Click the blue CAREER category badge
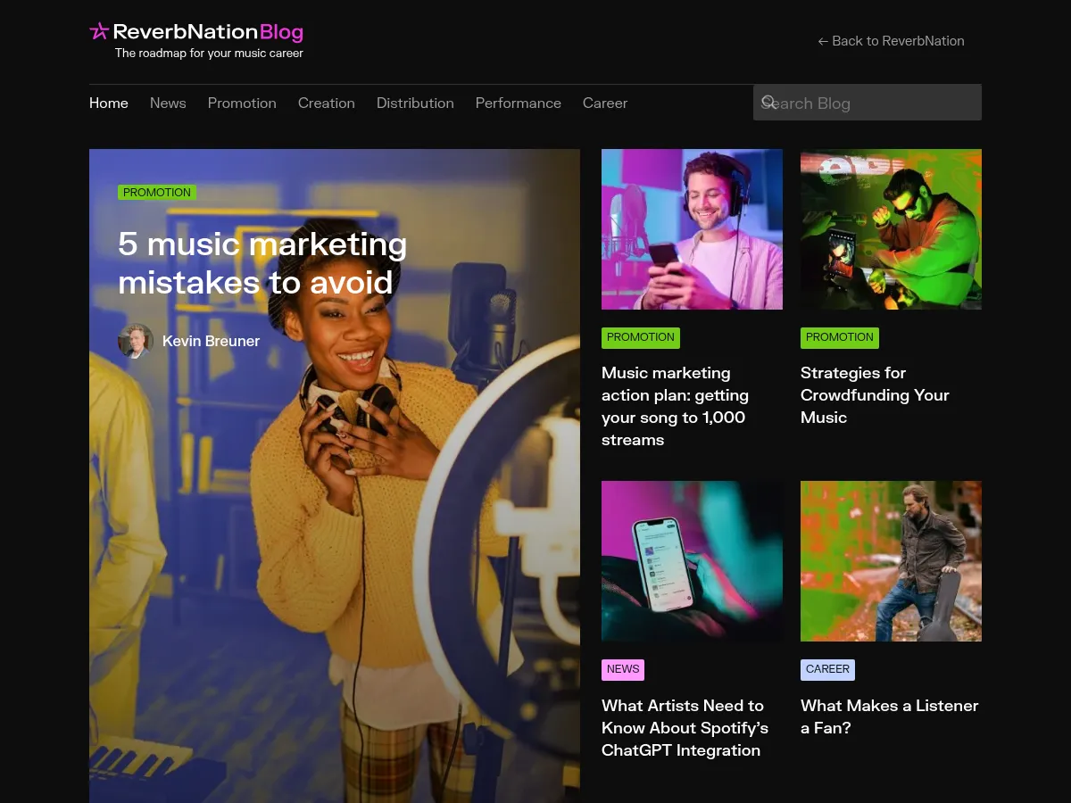Viewport: 1071px width, 803px height. pyautogui.click(x=827, y=669)
